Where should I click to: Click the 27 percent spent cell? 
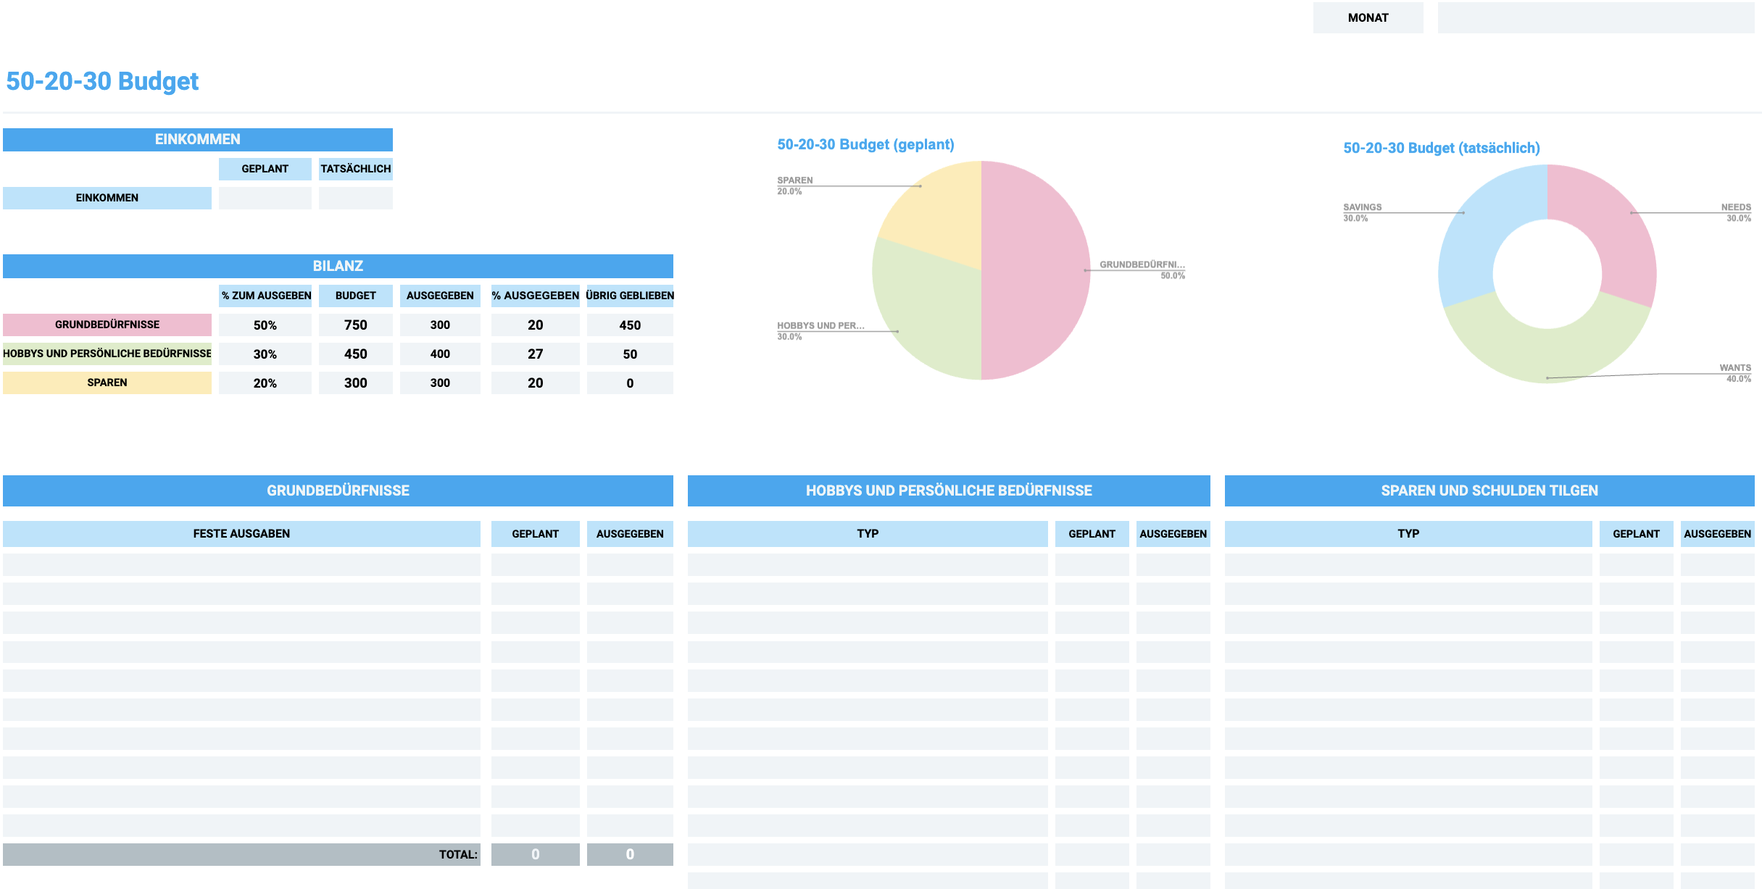(536, 354)
